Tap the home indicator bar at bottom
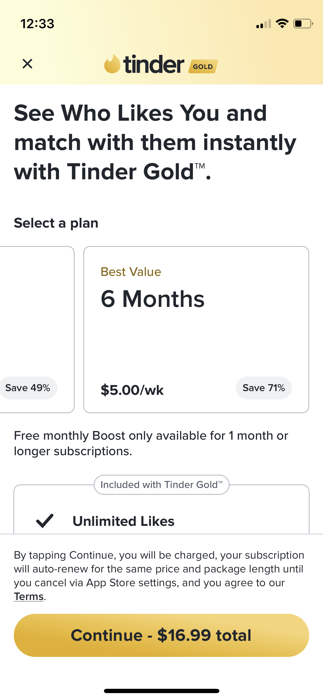The width and height of the screenshot is (323, 700). tap(161, 691)
